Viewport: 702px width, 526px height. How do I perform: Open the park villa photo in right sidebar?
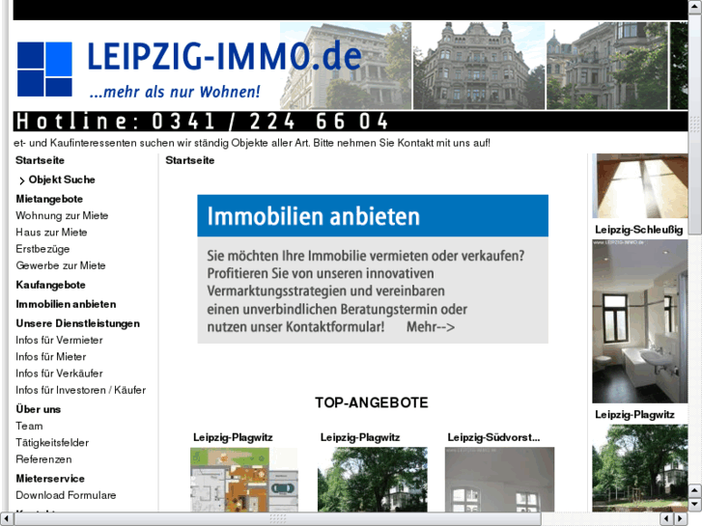point(640,468)
